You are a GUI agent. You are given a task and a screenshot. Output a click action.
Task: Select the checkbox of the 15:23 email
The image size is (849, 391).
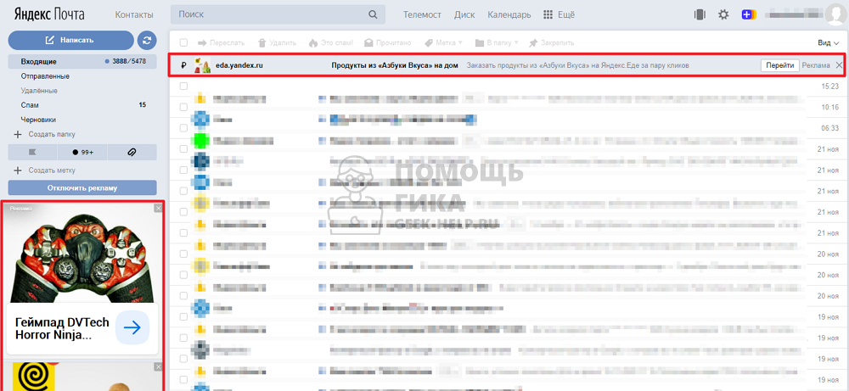[183, 87]
